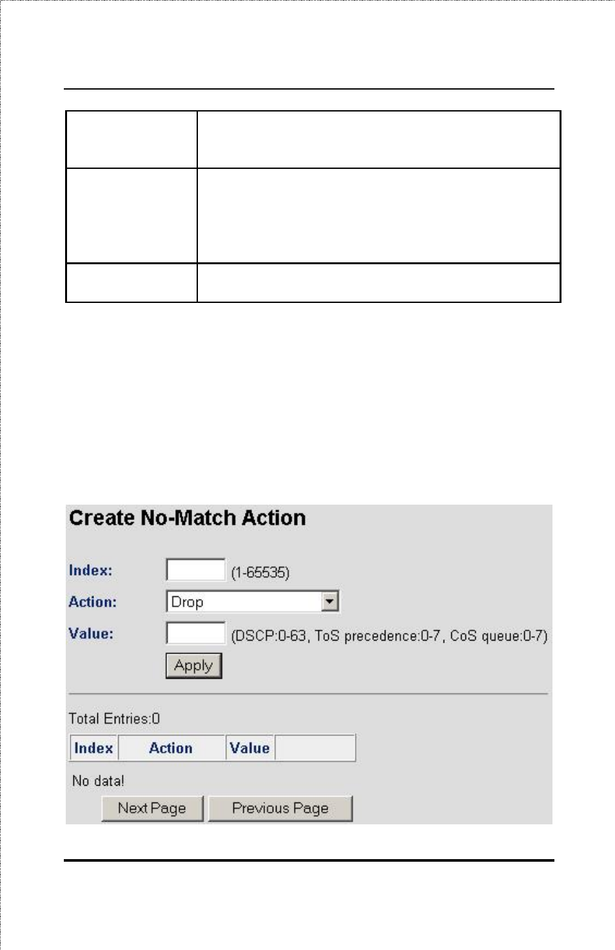The width and height of the screenshot is (615, 950).
Task: Click the Index: field label
Action: pyautogui.click(x=91, y=570)
